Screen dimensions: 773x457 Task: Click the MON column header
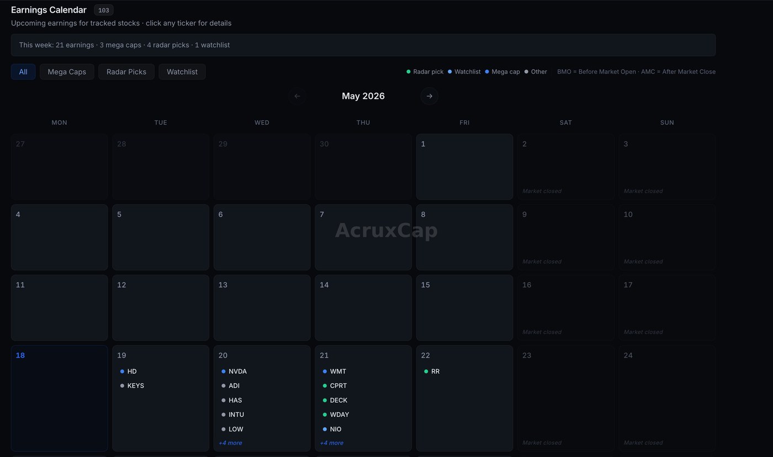59,123
